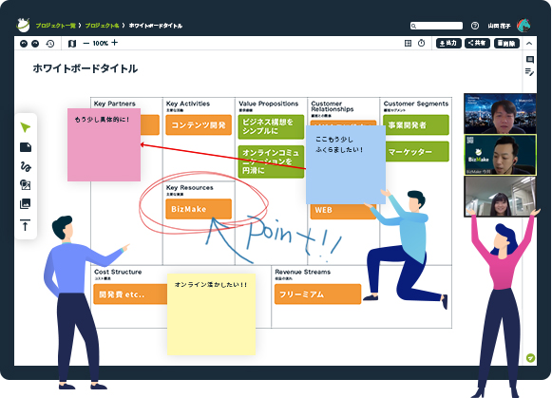
Task: Select the yellow sticky note オンライン活かしたい!!
Action: [x=211, y=314]
